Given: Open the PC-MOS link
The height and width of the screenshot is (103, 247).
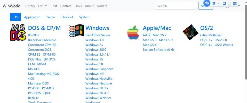Looking at the screenshot, I should (x=48, y=88).
